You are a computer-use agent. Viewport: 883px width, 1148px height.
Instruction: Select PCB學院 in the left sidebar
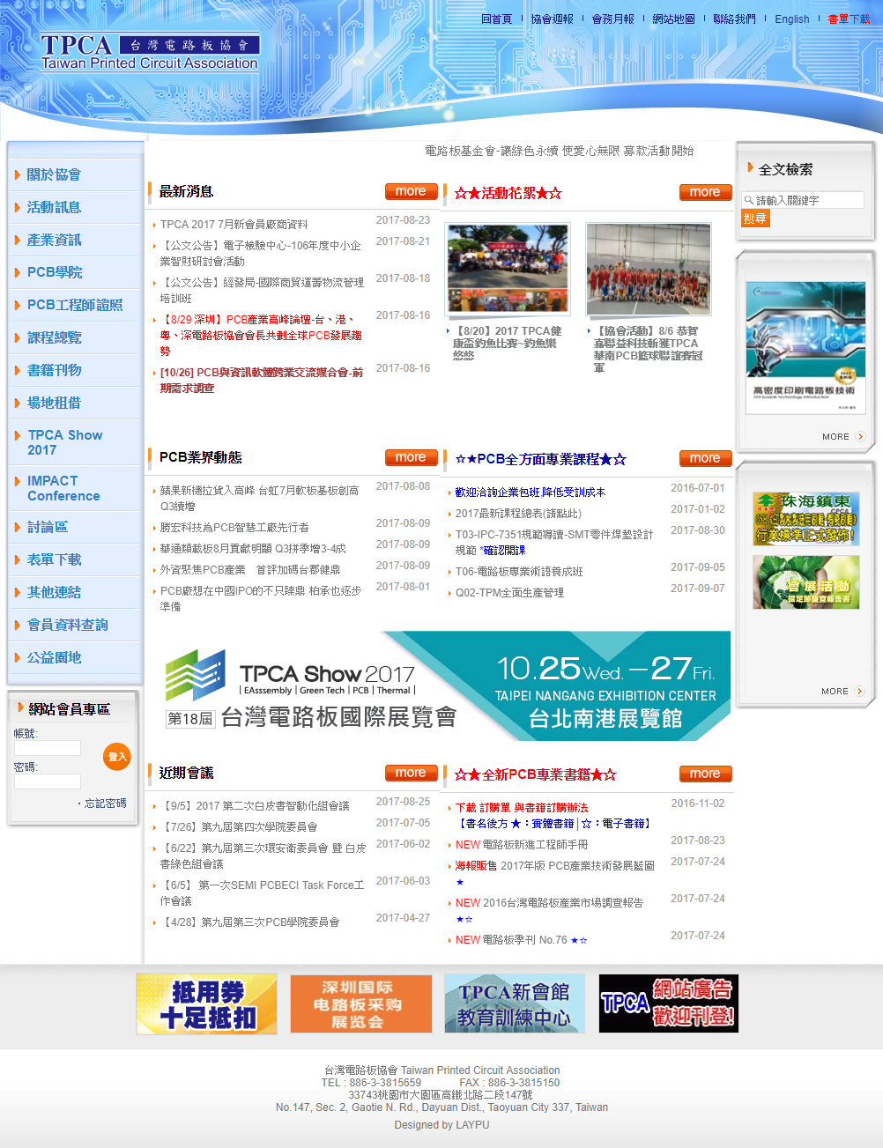[55, 272]
